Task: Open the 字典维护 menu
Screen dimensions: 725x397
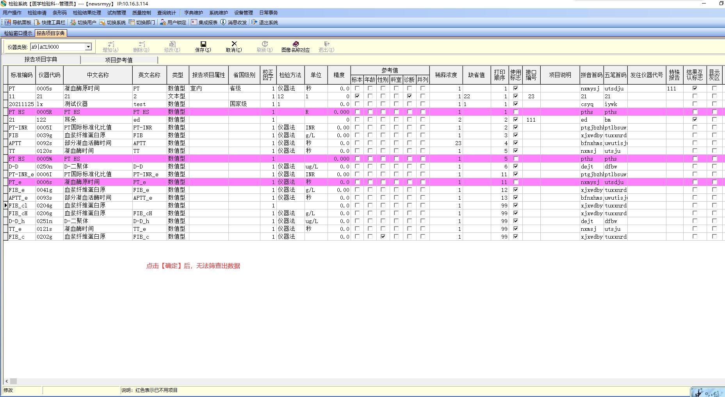Action: tap(193, 13)
